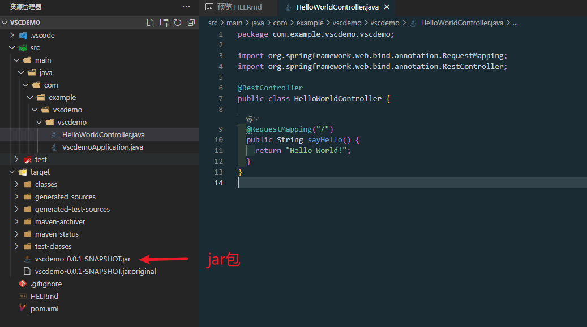Click the New File icon in explorer header
This screenshot has height=327, width=587.
[x=151, y=23]
